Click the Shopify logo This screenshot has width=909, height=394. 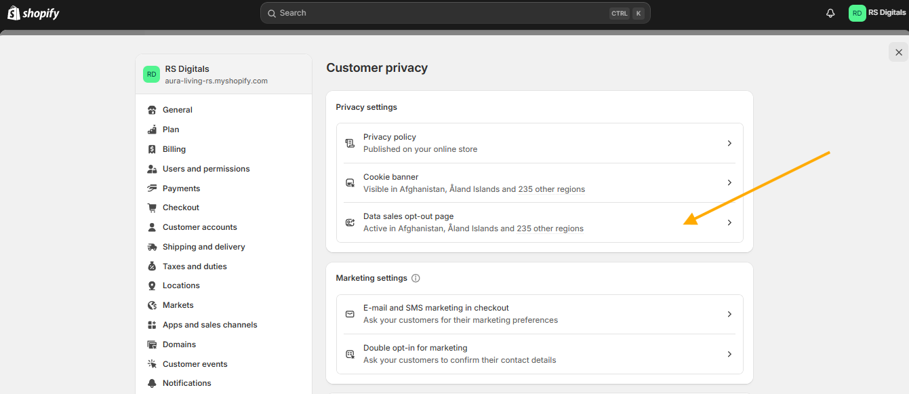coord(33,13)
